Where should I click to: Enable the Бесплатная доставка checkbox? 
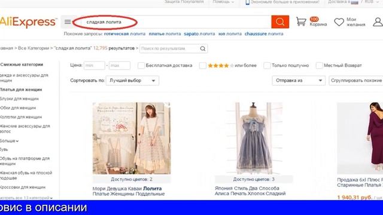point(141,65)
